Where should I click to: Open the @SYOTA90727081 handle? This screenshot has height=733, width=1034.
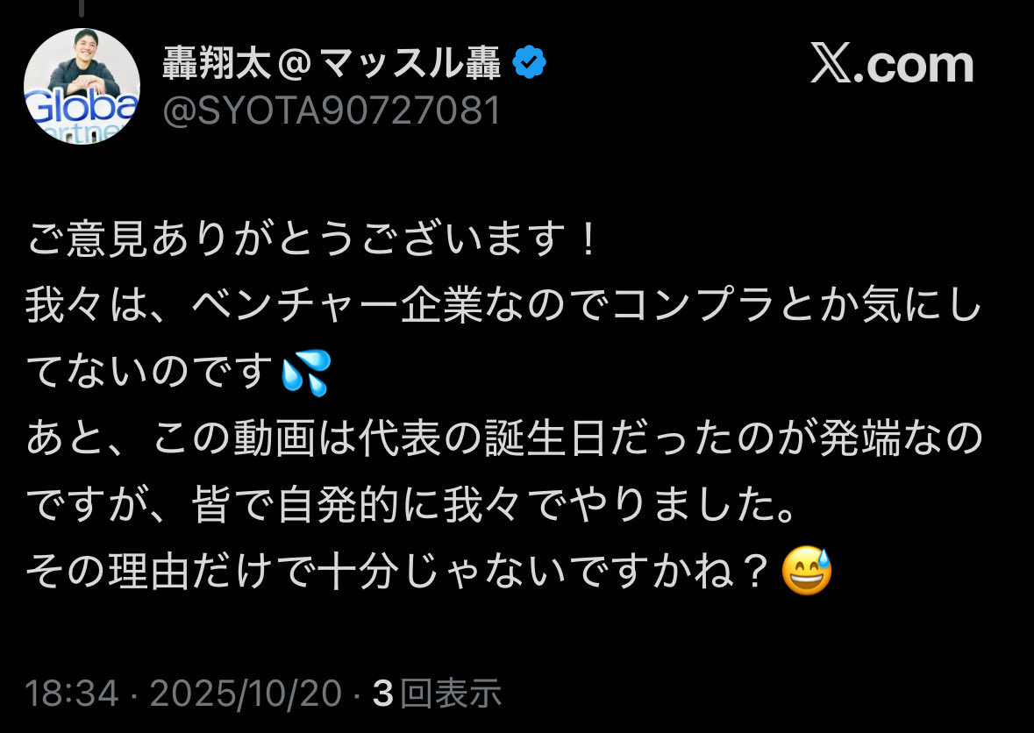(x=332, y=110)
